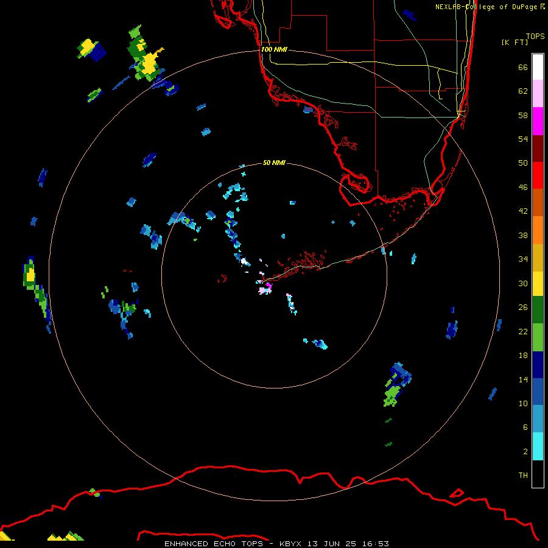Click the light pink legend swatch

tap(538, 94)
